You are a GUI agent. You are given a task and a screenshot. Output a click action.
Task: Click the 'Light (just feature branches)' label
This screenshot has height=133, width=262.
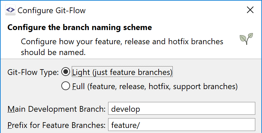click(x=122, y=72)
